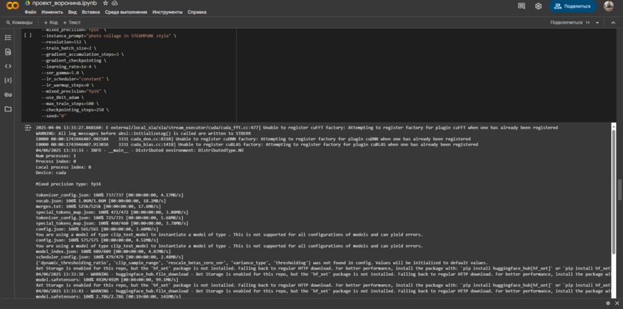Open notebook settings gear icon
623x309 pixels.
point(539,6)
